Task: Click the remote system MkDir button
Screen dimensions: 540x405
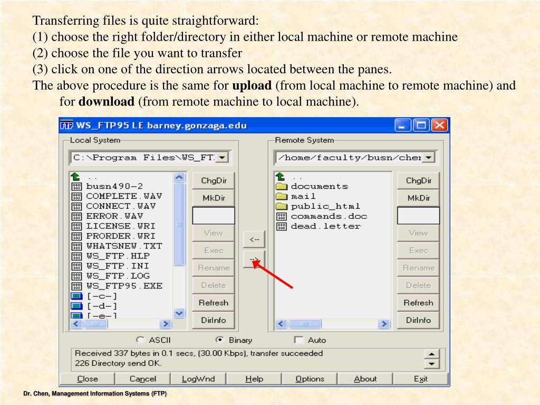Action: (418, 198)
